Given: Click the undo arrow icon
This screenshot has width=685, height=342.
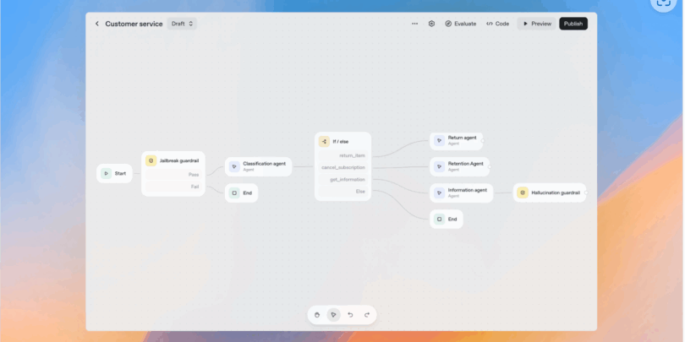Looking at the screenshot, I should pos(350,315).
